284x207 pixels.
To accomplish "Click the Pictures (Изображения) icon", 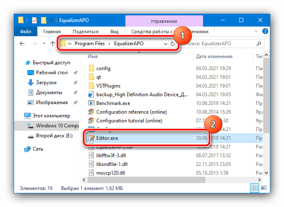I will [x=31, y=102].
